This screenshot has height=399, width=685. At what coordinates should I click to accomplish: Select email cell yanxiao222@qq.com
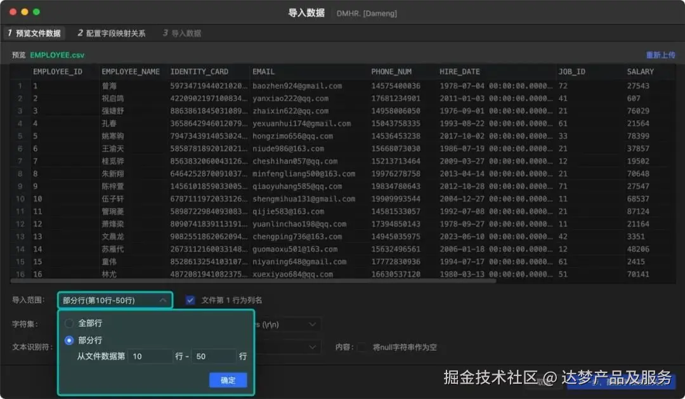coord(290,98)
